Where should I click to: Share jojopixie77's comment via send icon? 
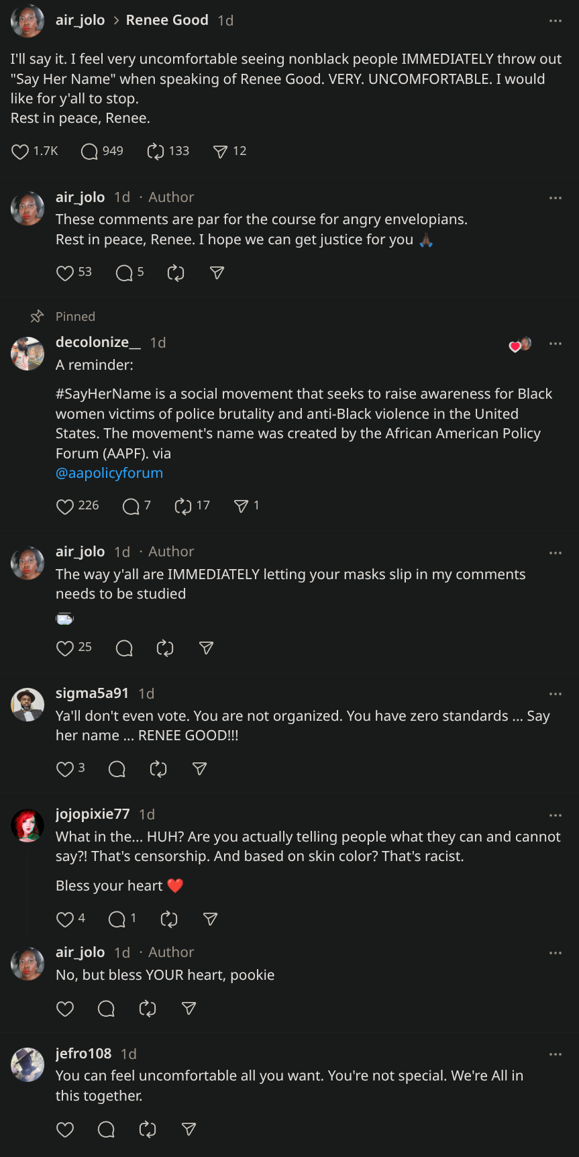tap(210, 919)
